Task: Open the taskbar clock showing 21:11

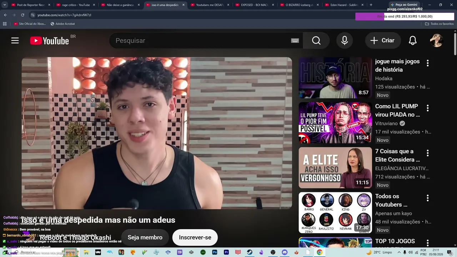Action: (x=436, y=252)
